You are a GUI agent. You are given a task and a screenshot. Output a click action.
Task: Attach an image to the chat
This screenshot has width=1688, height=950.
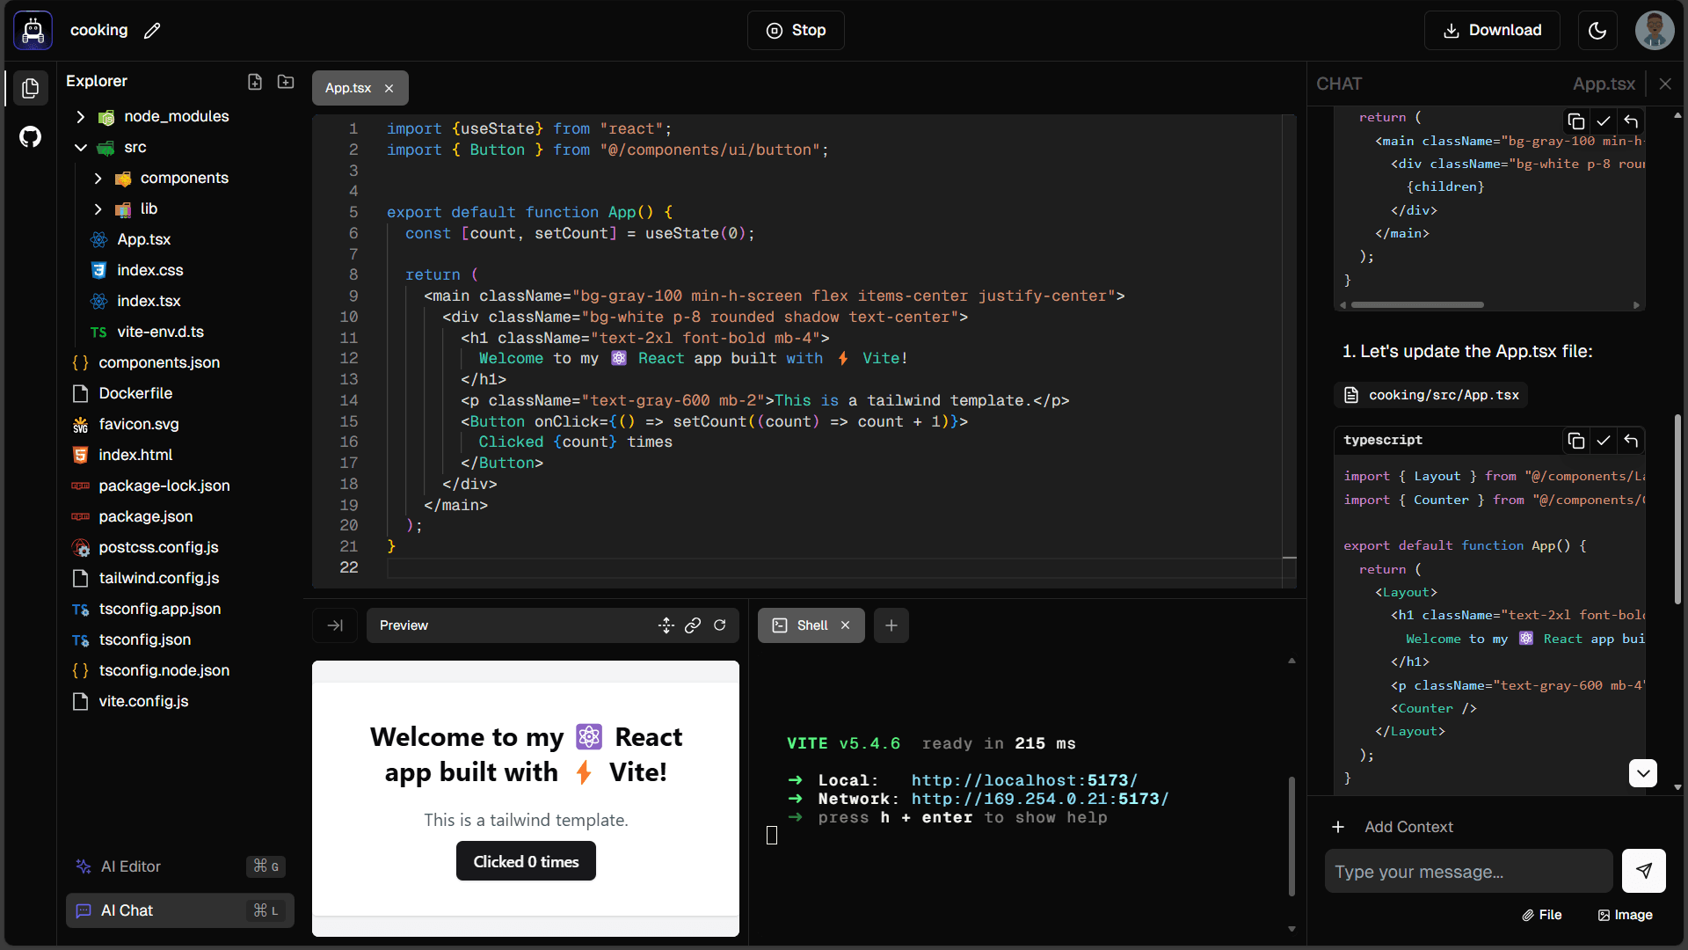1625,915
